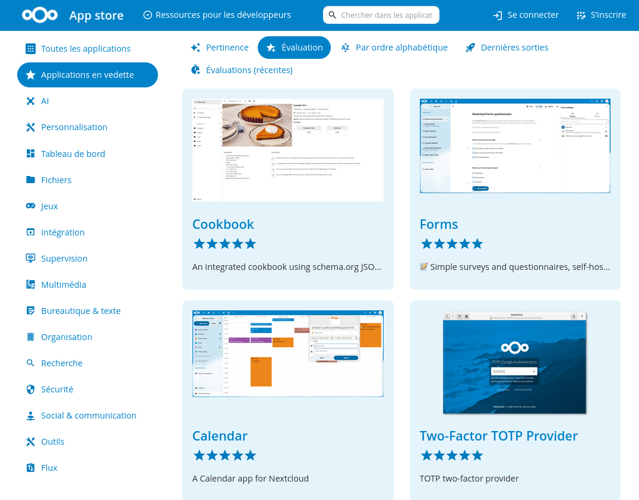Click the Nextcloud logo icon

tap(40, 15)
